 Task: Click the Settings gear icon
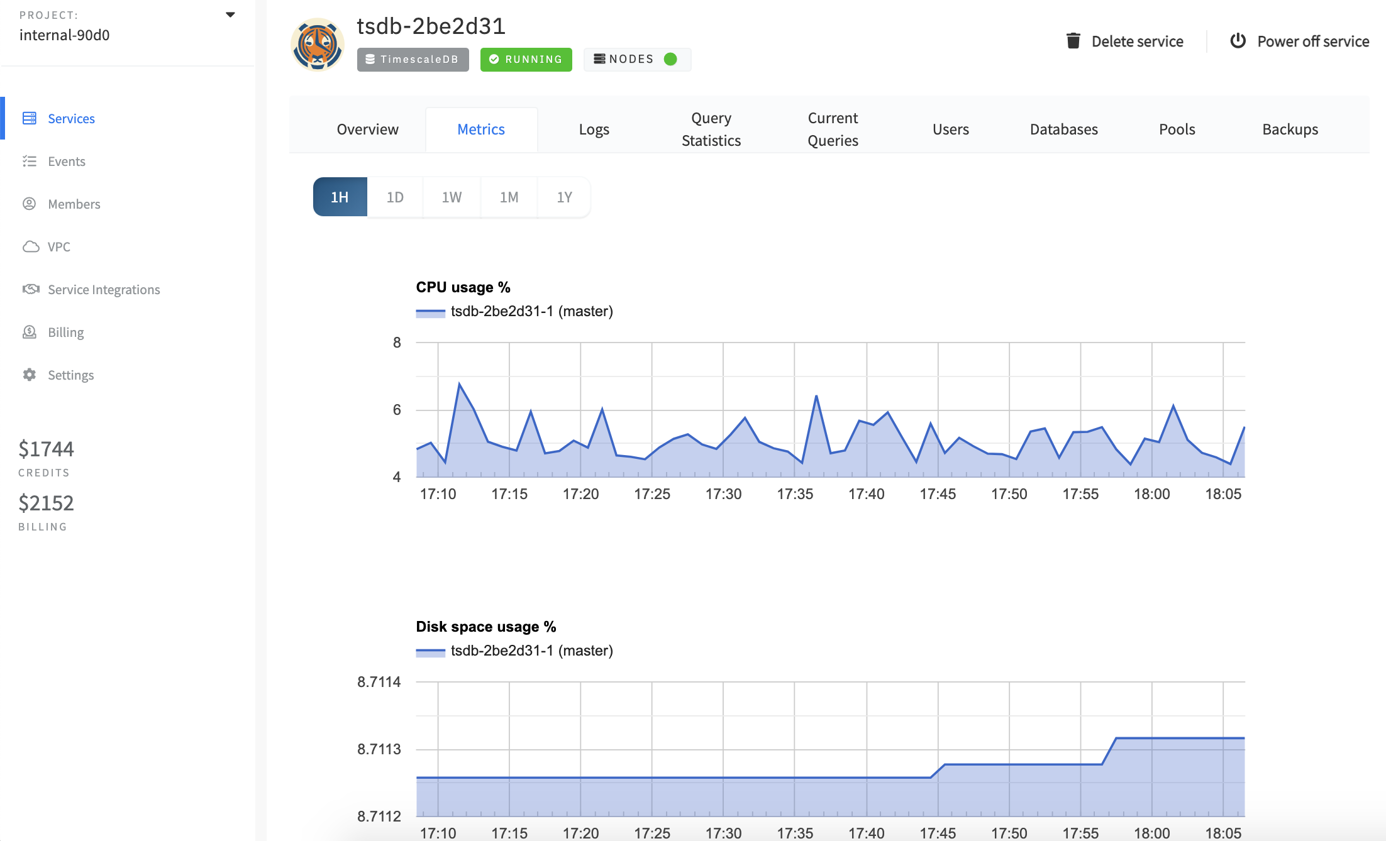pyautogui.click(x=30, y=375)
